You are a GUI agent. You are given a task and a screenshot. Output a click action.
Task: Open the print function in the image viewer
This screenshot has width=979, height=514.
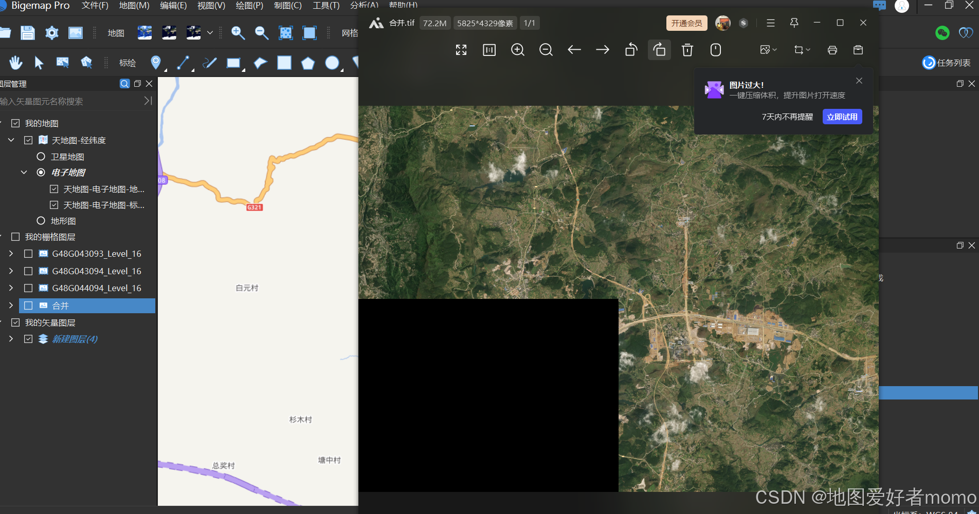click(x=832, y=50)
